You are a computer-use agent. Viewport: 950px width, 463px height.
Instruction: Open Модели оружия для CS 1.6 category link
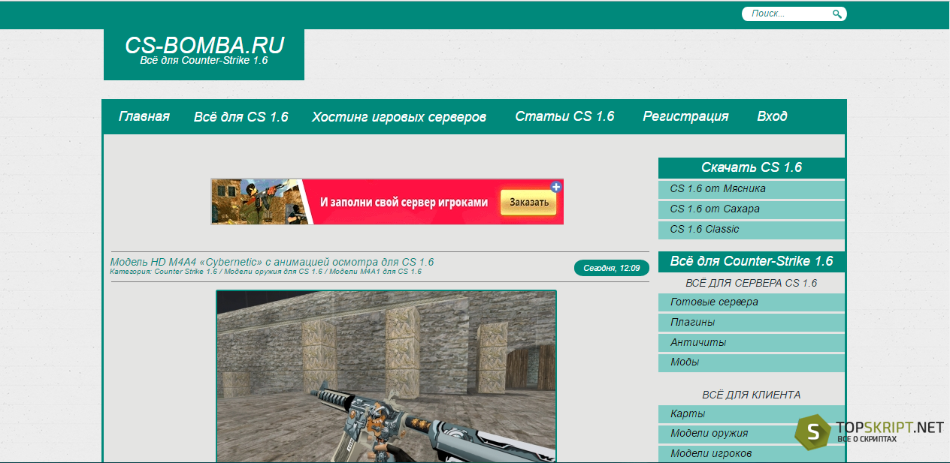click(273, 272)
